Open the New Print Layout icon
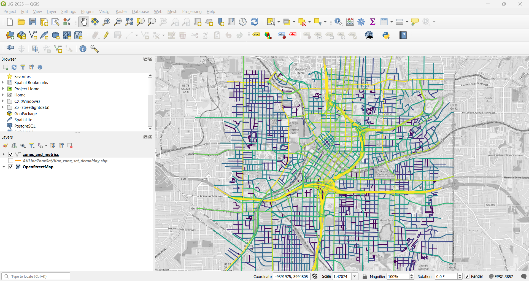Screen dimensions: 529x281 [x=44, y=22]
